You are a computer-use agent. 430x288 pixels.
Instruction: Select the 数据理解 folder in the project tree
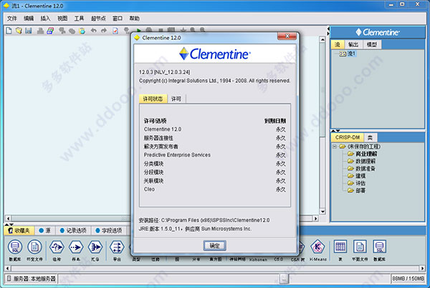(x=361, y=162)
